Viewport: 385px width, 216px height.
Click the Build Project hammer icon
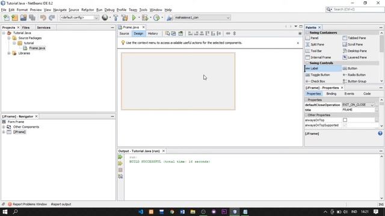pos(115,17)
